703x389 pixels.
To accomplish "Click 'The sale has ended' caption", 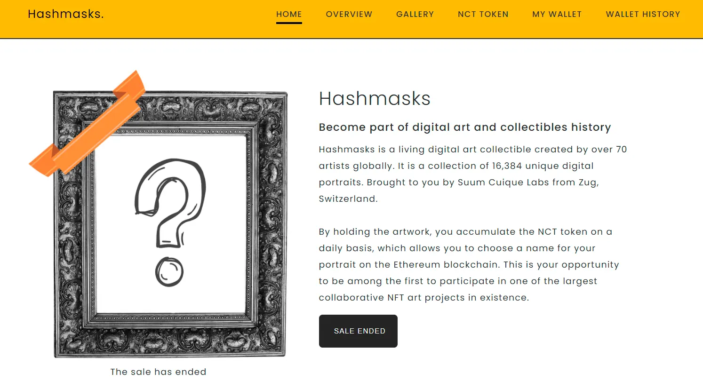I will pyautogui.click(x=158, y=372).
